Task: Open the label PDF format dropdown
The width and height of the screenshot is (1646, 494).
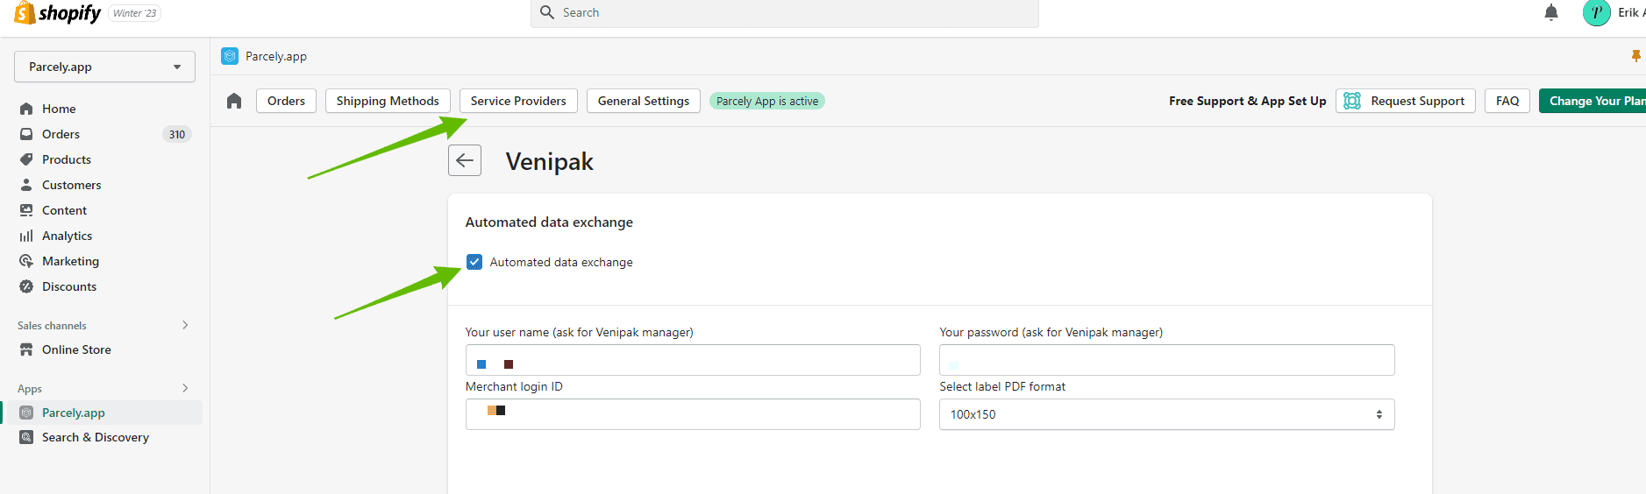Action: click(x=1166, y=414)
